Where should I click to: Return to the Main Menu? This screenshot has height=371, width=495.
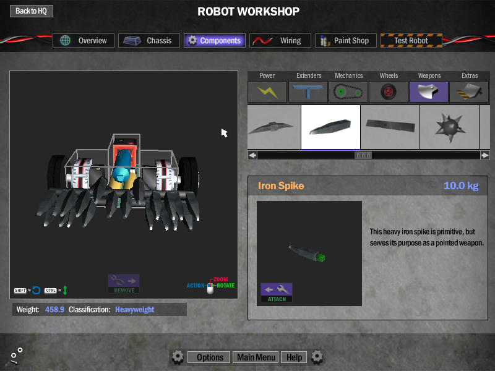click(256, 357)
